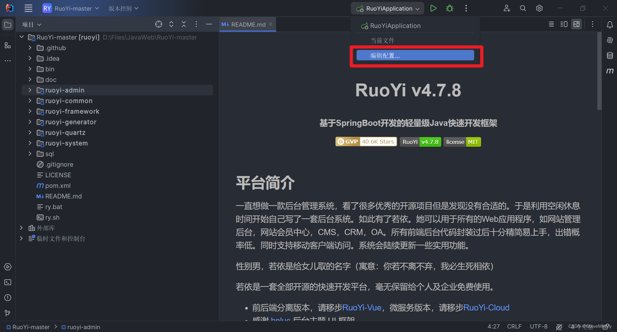Select 编辑配置... menu entry
The image size is (617, 332).
415,55
